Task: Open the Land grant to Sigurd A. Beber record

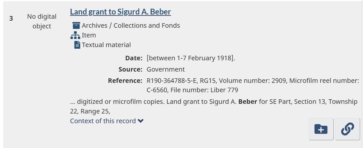Action: (x=120, y=12)
